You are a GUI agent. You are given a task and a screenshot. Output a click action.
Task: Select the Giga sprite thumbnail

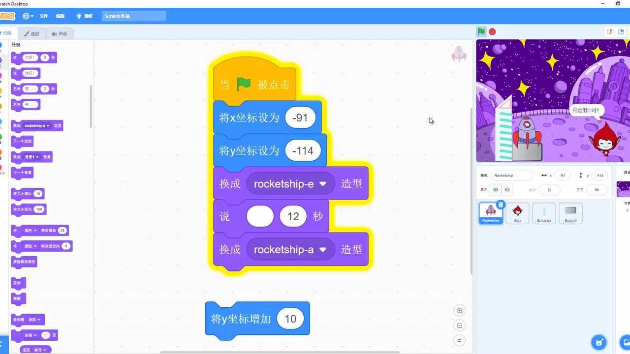(x=517, y=213)
